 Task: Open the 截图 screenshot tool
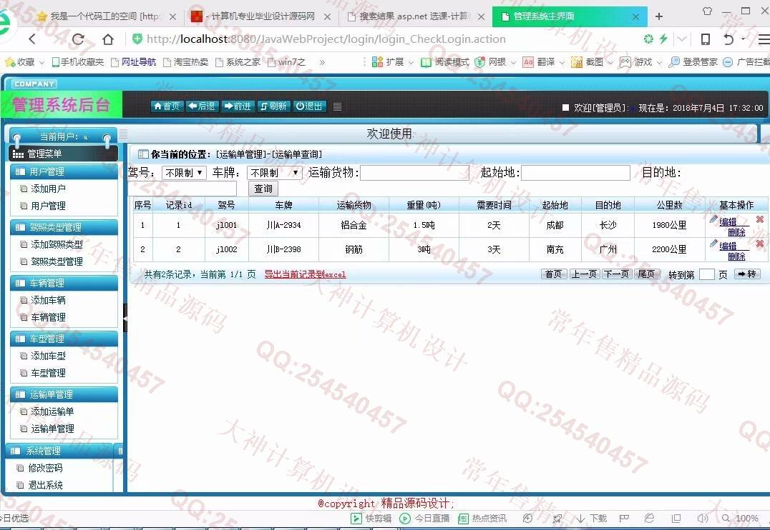click(x=588, y=61)
